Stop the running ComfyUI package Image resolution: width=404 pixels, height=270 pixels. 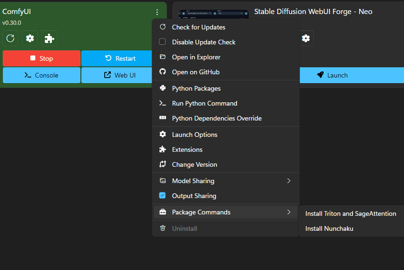tap(42, 58)
